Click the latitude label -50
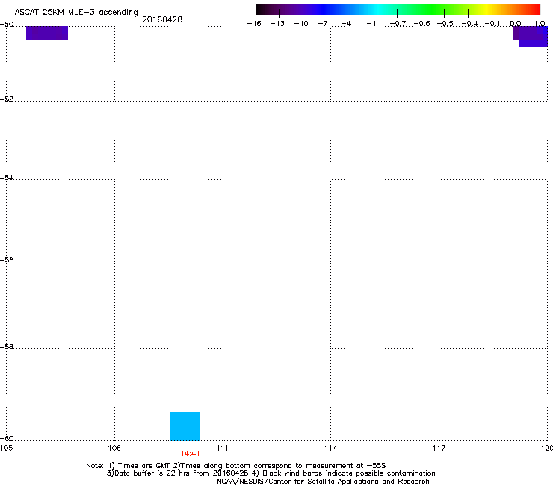 click(x=7, y=25)
